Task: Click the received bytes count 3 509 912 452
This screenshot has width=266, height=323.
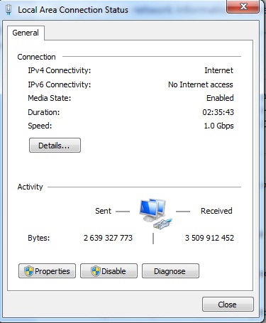Action: 209,238
